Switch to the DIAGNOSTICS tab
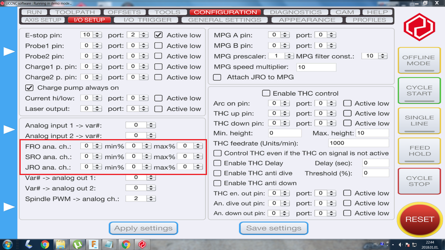 [295, 12]
